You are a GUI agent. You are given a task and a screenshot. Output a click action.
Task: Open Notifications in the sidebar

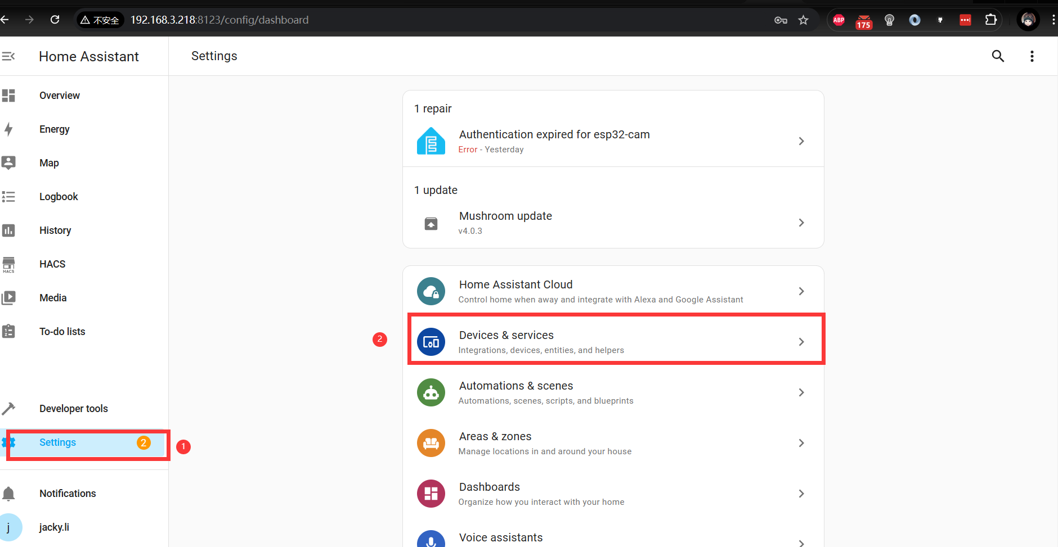click(83, 494)
